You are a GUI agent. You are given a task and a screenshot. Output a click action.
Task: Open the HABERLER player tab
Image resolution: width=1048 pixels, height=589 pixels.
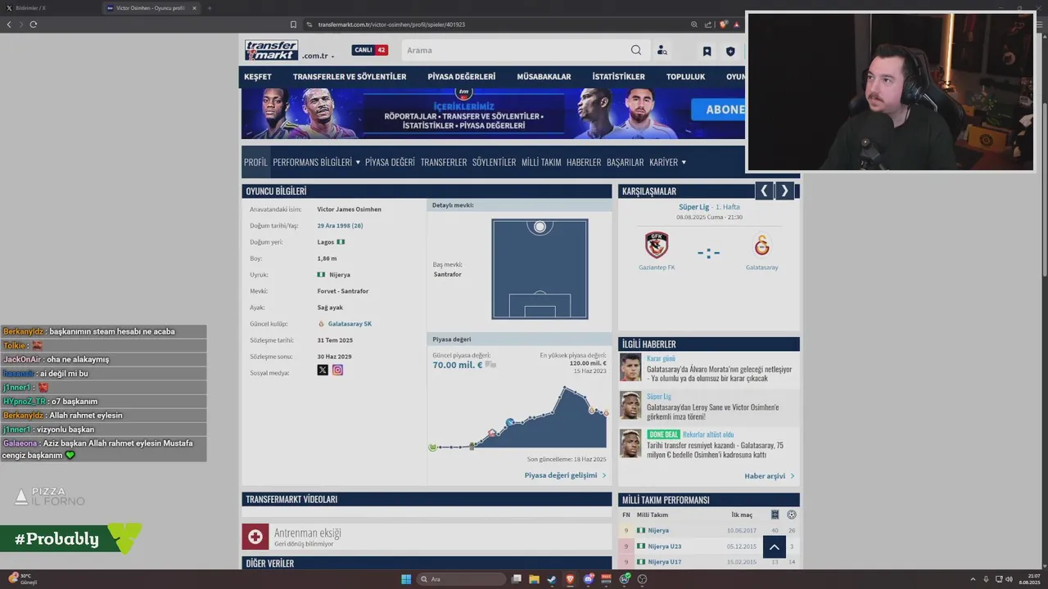point(584,162)
